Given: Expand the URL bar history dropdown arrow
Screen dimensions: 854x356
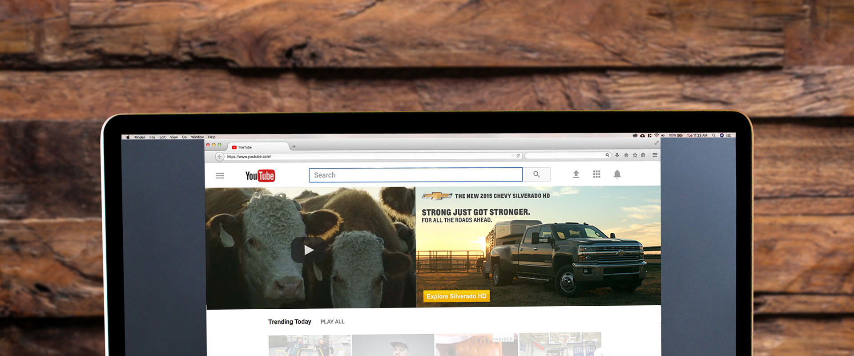Looking at the screenshot, I should 513,156.
